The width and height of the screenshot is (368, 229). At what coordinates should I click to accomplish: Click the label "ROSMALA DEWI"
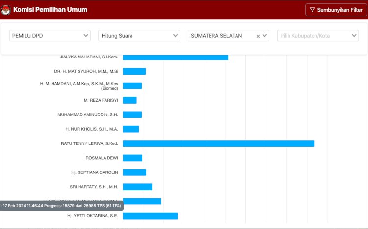tap(102, 158)
